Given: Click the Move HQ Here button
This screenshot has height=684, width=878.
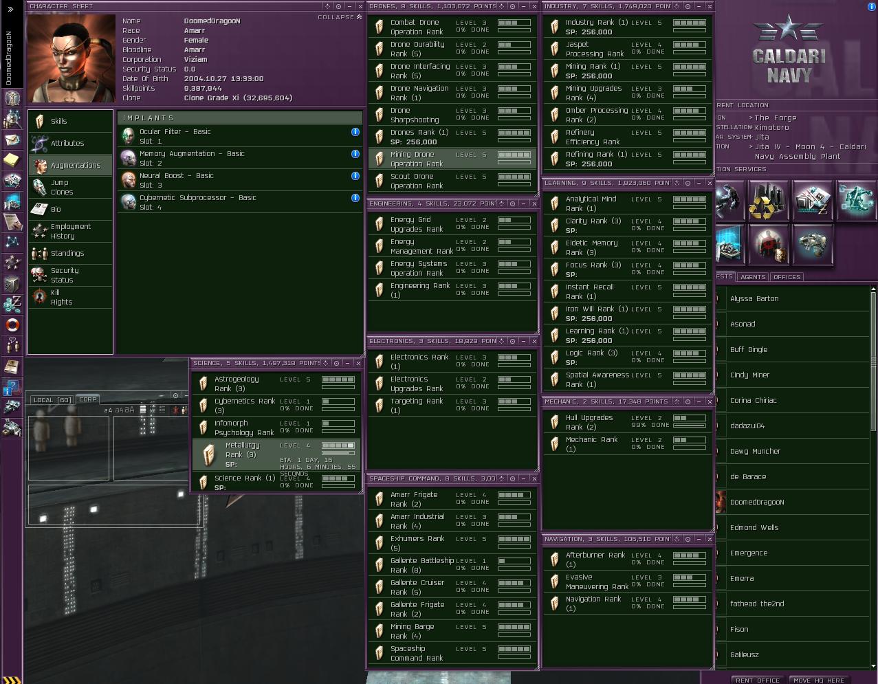Looking at the screenshot, I should pos(819,680).
